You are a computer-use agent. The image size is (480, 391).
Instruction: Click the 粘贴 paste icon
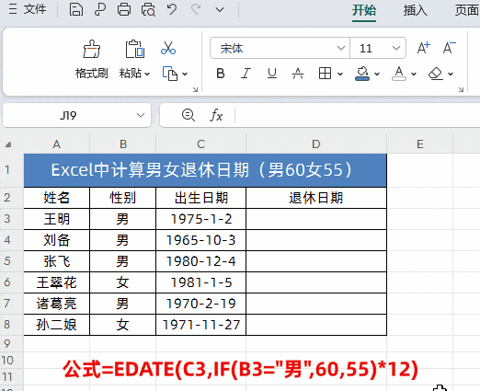pyautogui.click(x=134, y=49)
